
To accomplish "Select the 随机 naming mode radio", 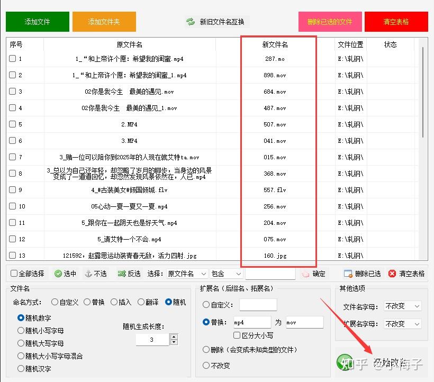I will (168, 302).
